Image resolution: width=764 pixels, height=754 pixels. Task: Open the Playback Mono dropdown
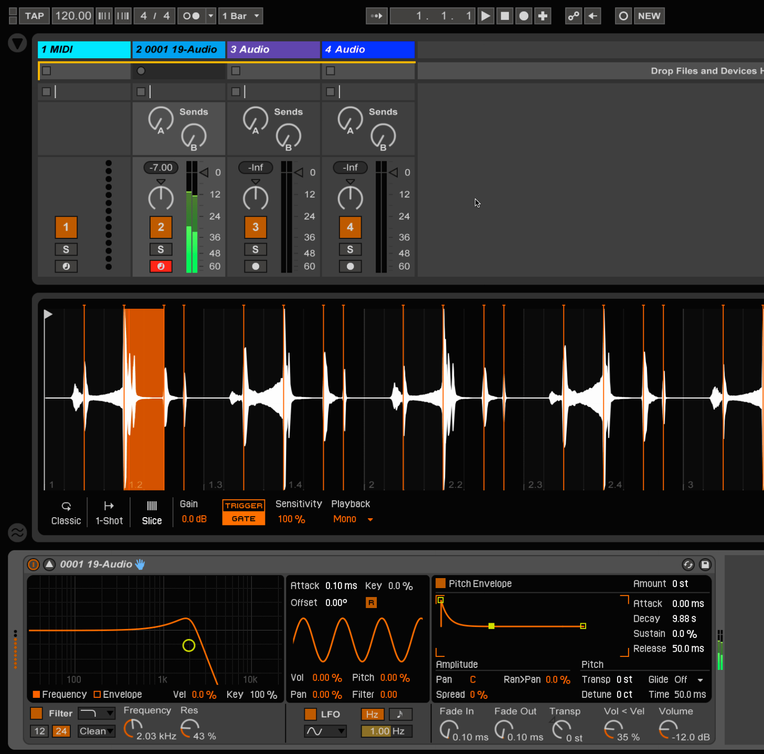point(353,519)
